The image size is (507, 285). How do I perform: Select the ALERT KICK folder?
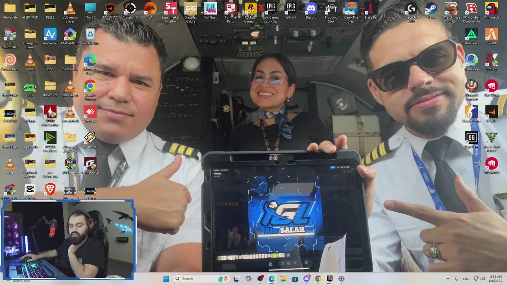(30, 11)
